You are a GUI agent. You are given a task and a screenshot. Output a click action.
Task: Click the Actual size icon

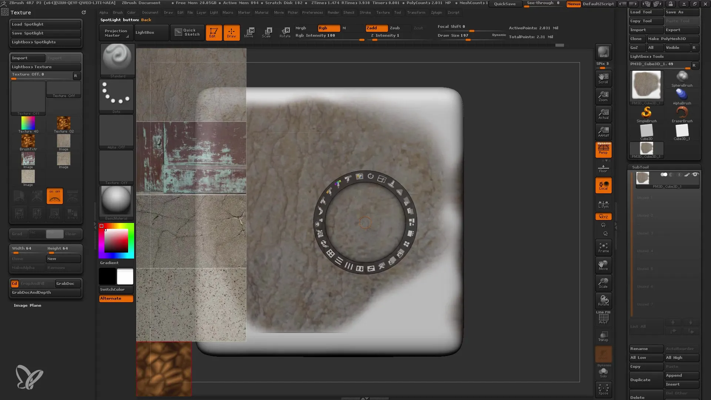pyautogui.click(x=603, y=114)
